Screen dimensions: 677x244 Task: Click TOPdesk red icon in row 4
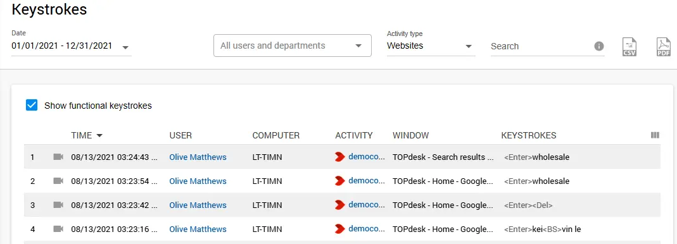[x=340, y=229]
